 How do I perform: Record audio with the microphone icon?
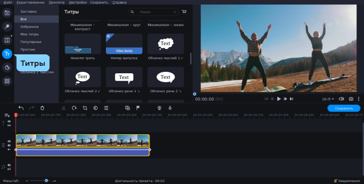[x=170, y=108]
